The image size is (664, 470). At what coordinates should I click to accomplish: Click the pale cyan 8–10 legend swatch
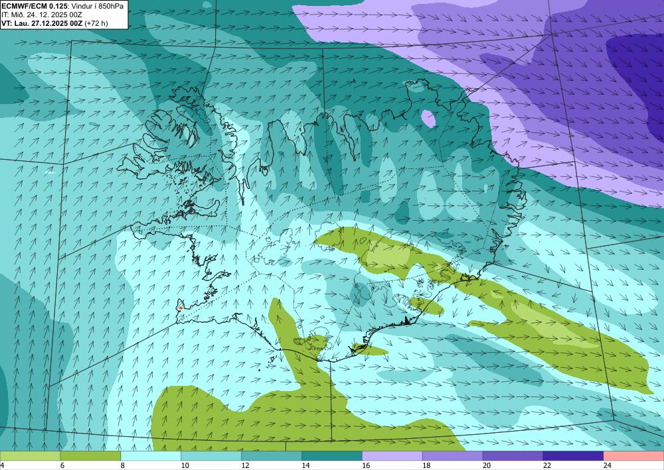click(x=151, y=456)
